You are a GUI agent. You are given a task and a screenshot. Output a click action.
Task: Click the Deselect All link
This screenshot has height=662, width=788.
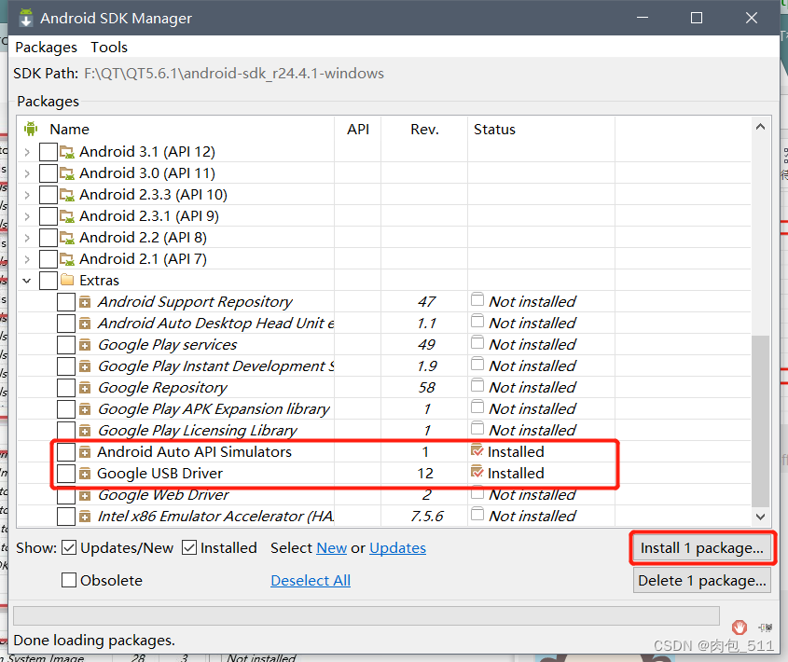(311, 581)
